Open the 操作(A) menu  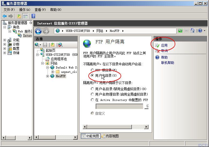click(25, 10)
